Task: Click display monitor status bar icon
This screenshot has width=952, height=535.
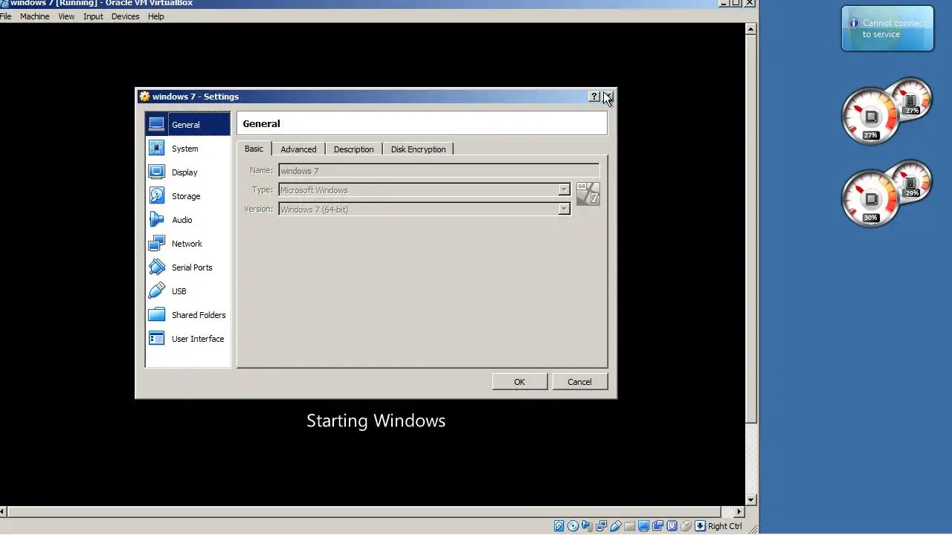Action: (643, 526)
